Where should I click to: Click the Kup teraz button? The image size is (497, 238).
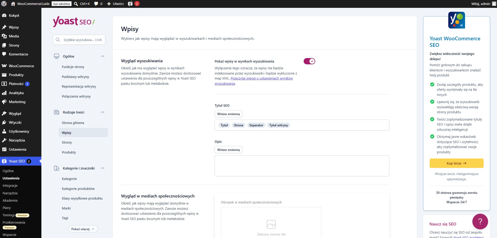[456, 163]
